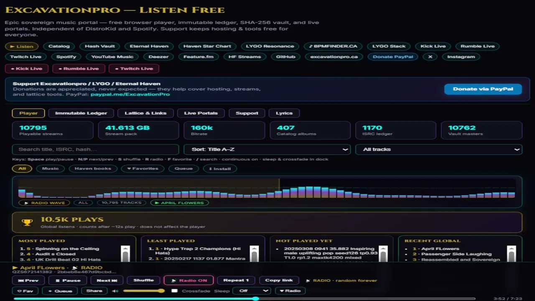Image resolution: width=535 pixels, height=301 pixels.
Task: Open the Lyrics tab
Action: point(284,113)
